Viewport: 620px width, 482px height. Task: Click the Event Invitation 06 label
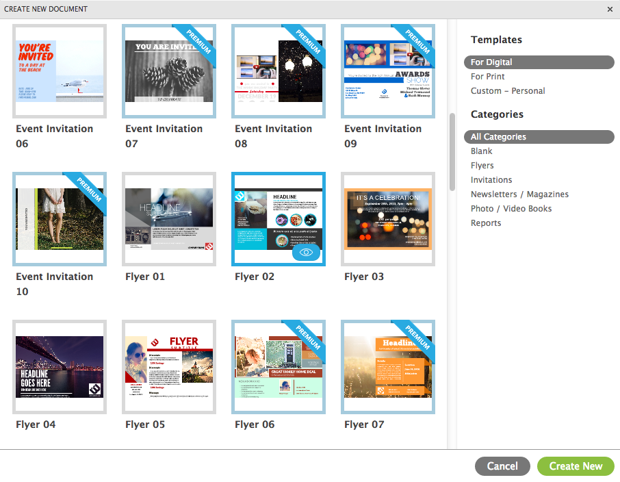pos(55,136)
